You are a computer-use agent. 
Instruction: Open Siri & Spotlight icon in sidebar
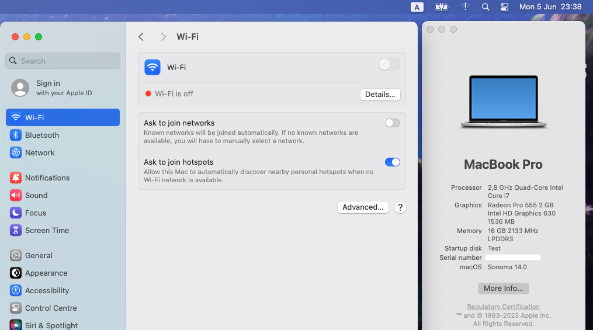coord(16,325)
